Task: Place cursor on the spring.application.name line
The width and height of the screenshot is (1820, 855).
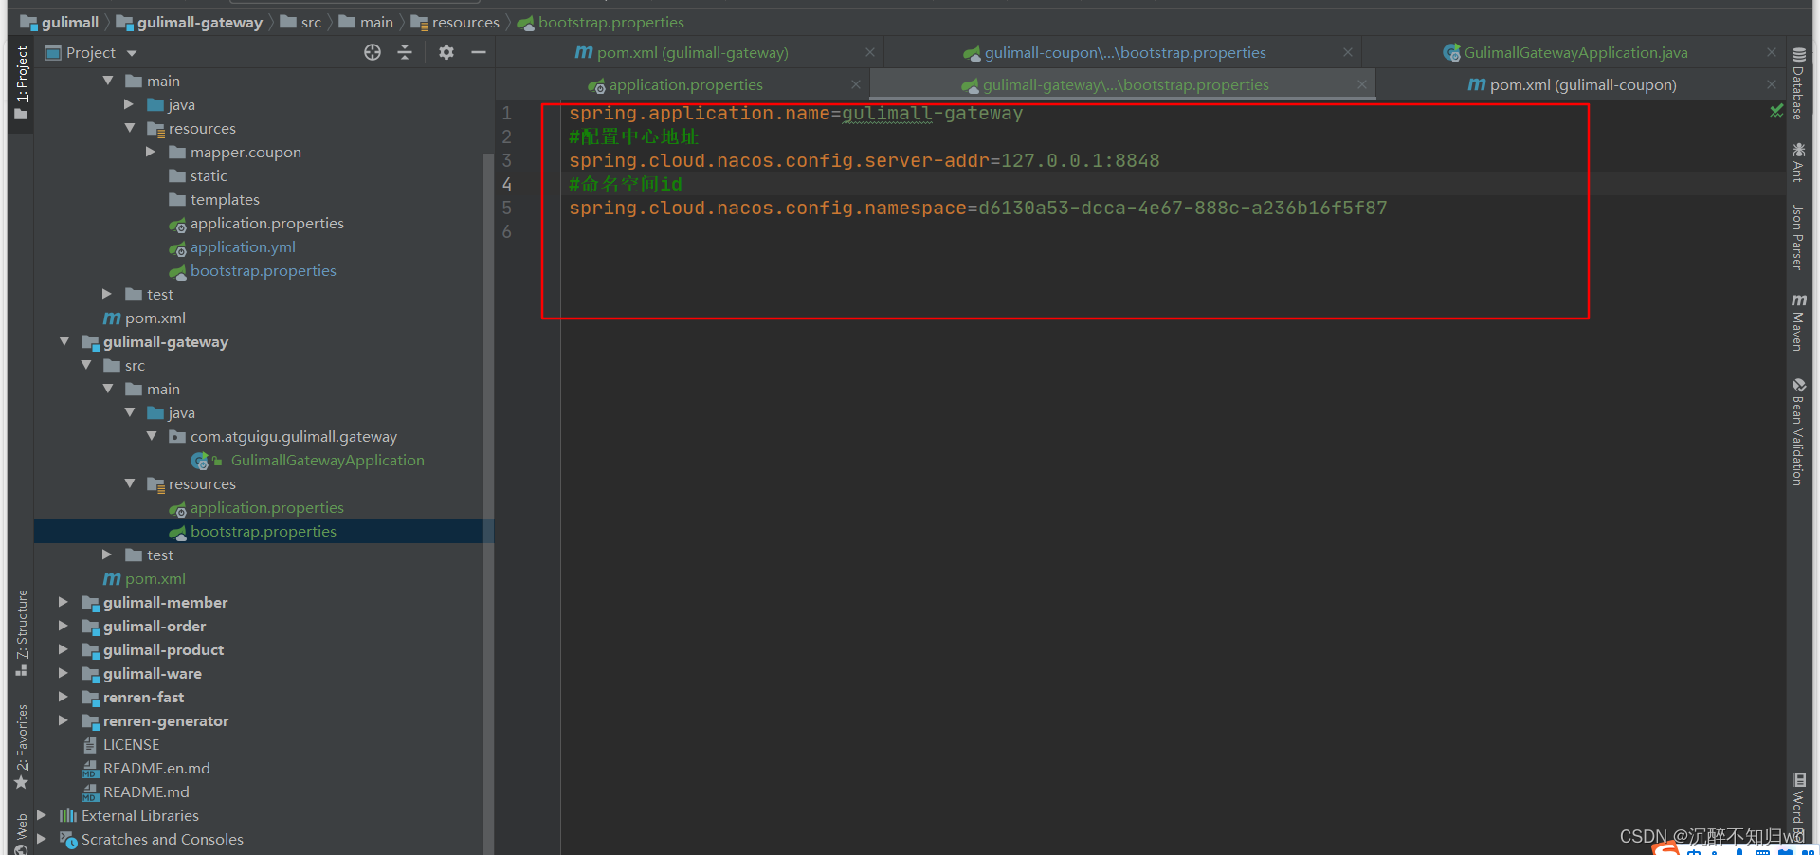Action: (796, 114)
